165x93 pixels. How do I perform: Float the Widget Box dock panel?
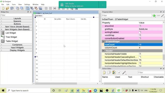[28, 12]
